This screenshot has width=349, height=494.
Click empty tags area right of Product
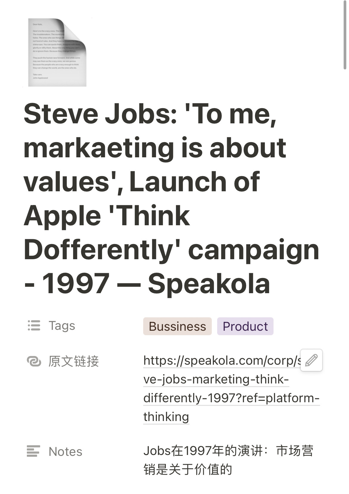pyautogui.click(x=298, y=326)
